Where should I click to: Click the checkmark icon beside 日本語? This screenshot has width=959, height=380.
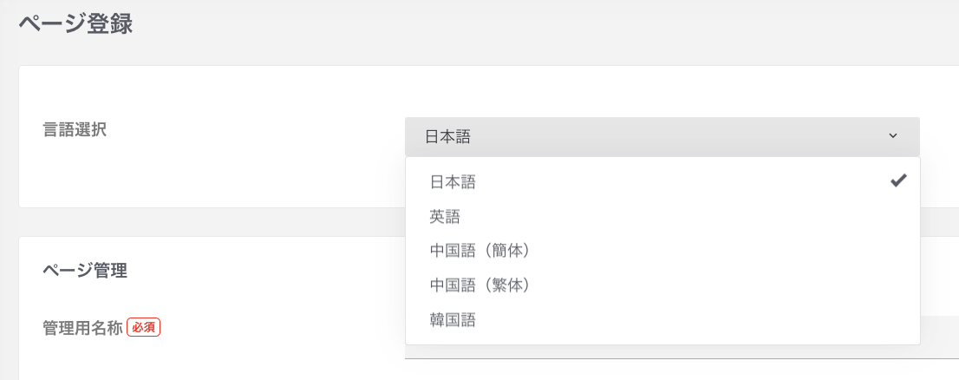898,180
